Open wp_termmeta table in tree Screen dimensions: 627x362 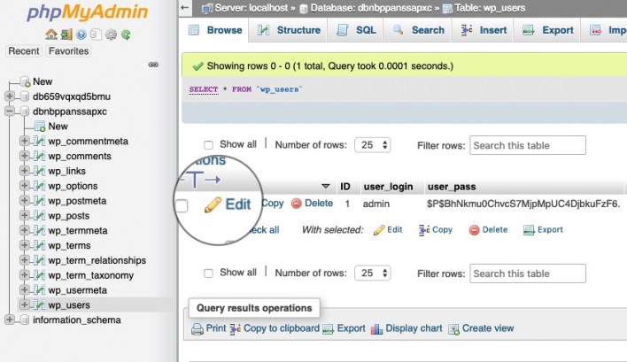[78, 230]
